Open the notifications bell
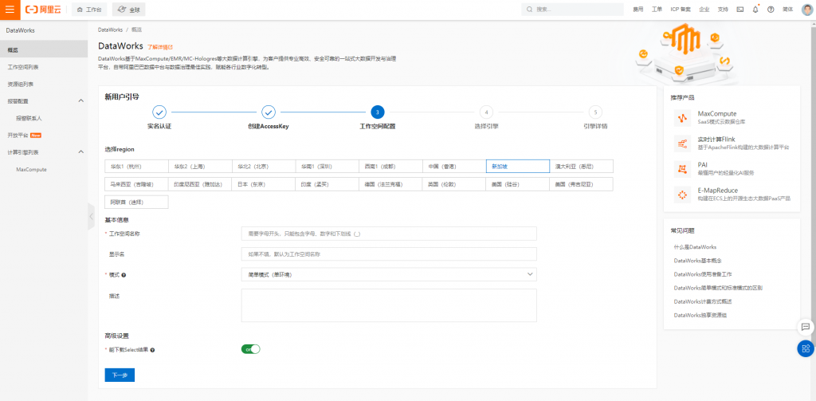The image size is (816, 401). [x=755, y=10]
